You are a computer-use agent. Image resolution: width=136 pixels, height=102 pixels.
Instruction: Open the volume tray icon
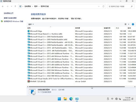point(120,99)
